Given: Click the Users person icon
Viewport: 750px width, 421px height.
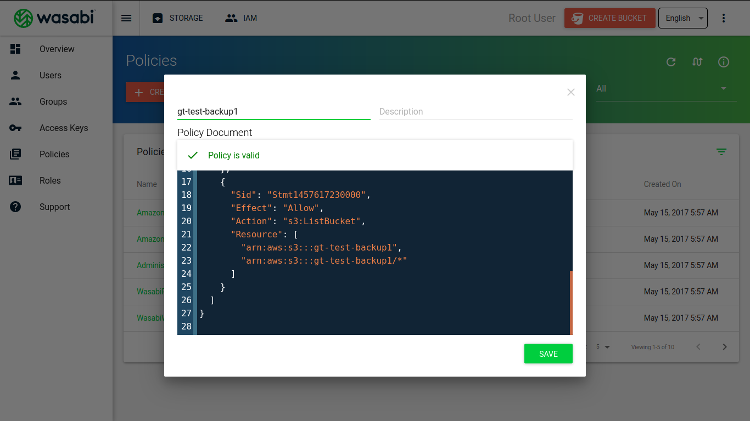Looking at the screenshot, I should 15,75.
